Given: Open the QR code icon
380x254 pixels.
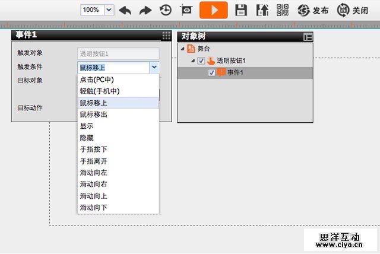Looking at the screenshot, I should tap(282, 10).
